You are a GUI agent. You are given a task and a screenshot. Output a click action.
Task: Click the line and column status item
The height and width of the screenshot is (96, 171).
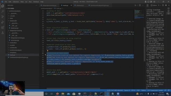tap(115, 90)
